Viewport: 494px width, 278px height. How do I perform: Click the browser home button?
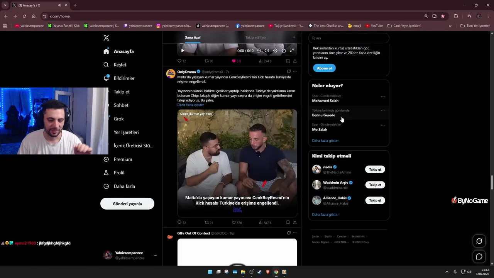(x=34, y=16)
